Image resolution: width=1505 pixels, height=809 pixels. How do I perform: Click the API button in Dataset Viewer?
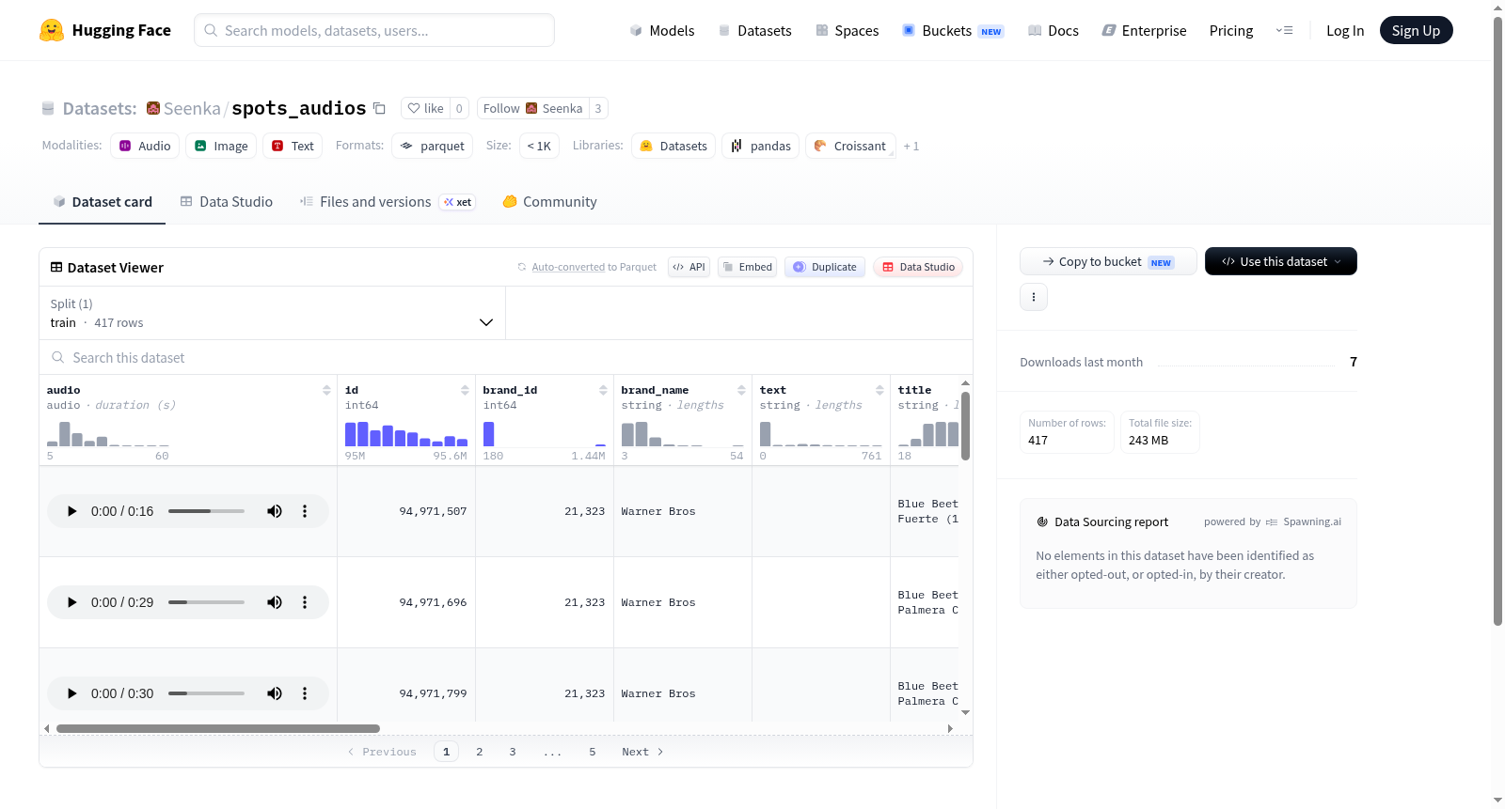tap(689, 267)
